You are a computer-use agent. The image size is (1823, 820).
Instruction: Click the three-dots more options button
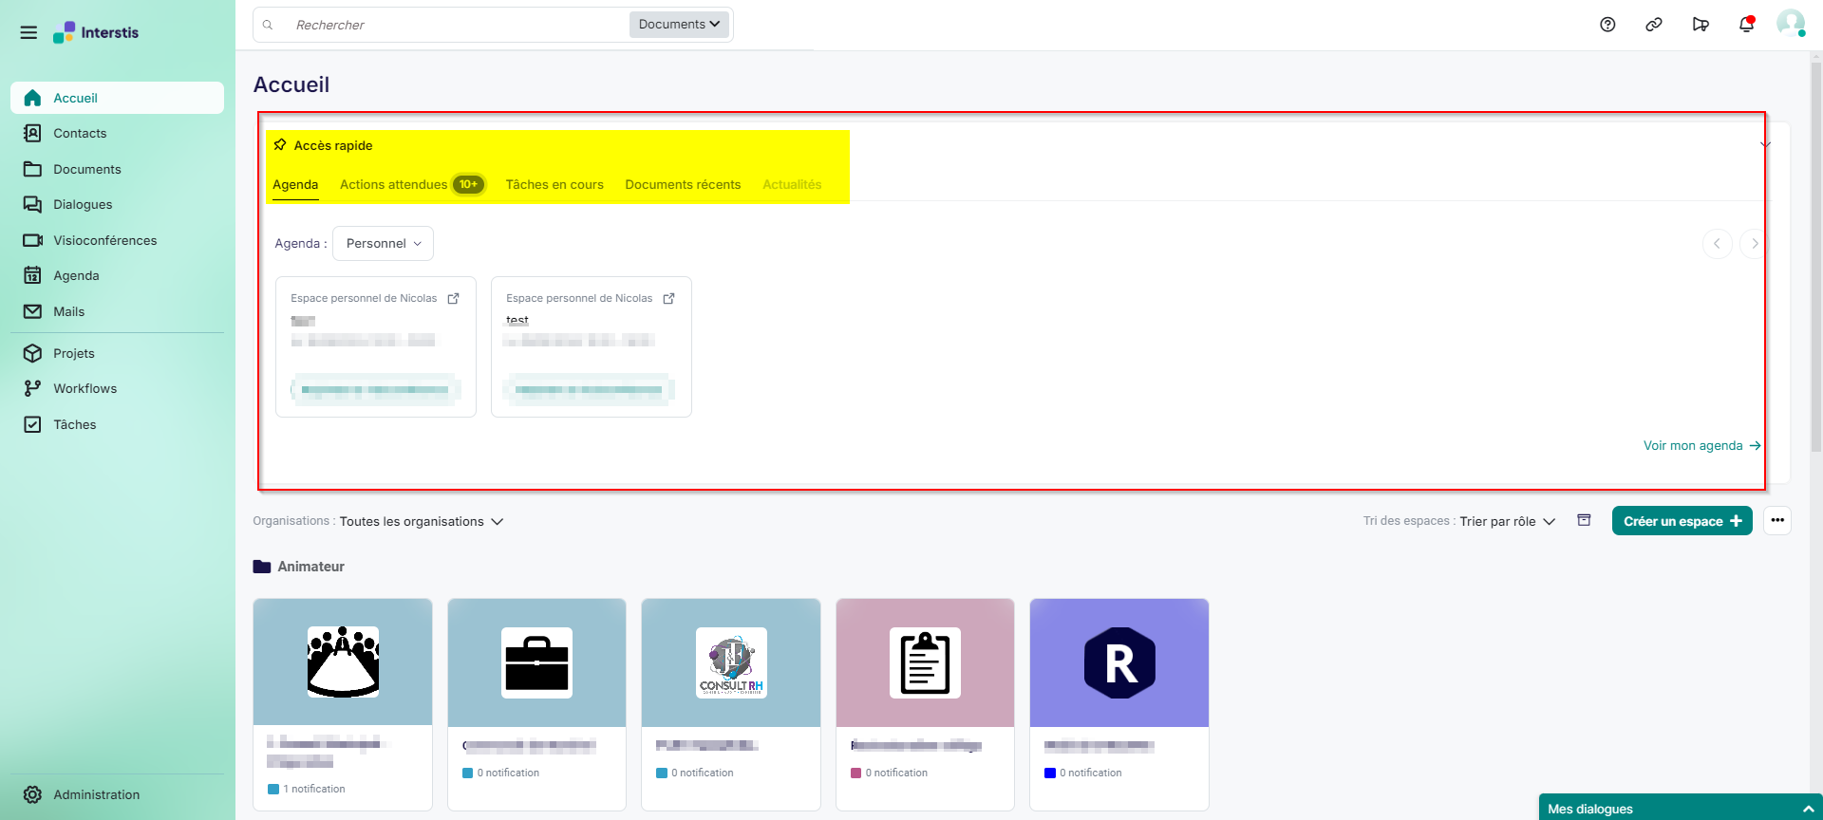[x=1777, y=520]
